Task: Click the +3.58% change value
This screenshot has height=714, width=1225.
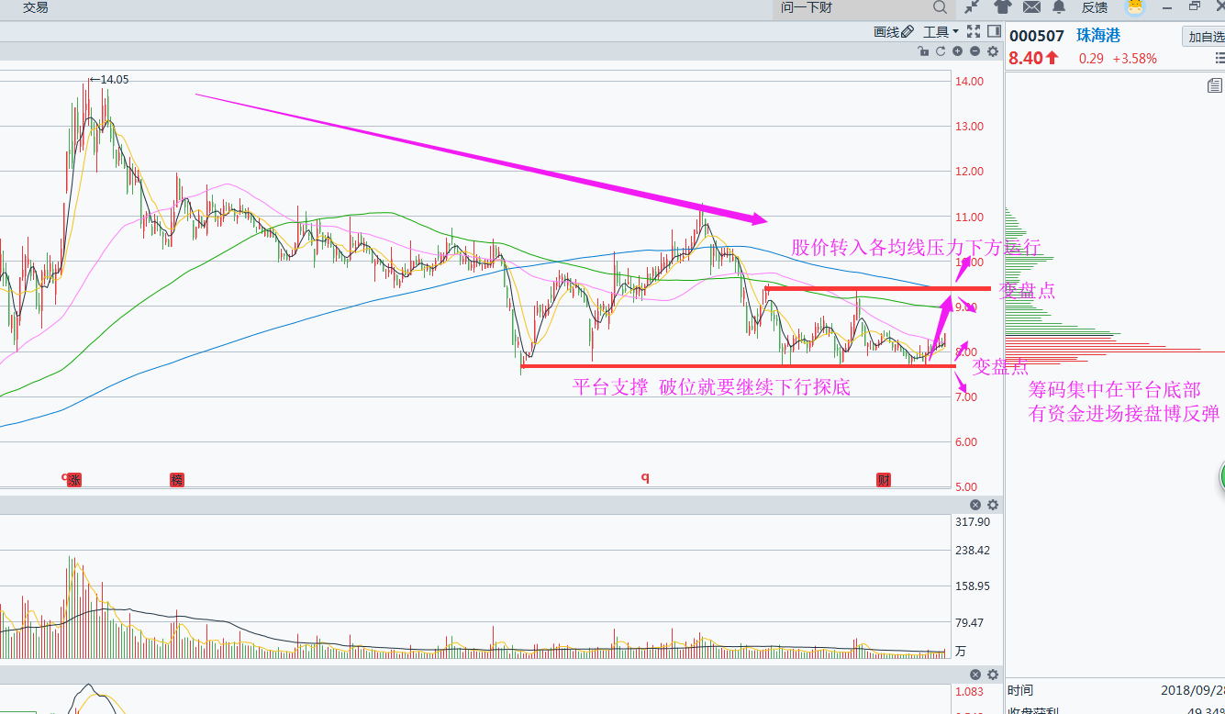Action: (x=1134, y=59)
